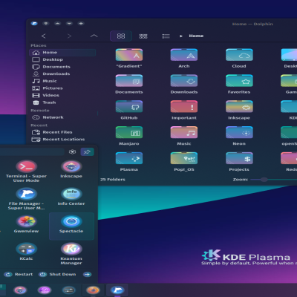Click the launcher search field

pos(32,151)
